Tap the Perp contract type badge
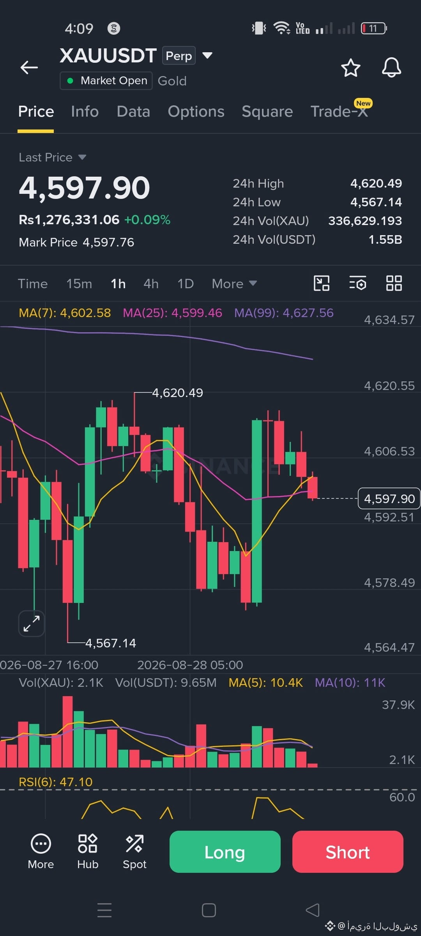 [179, 56]
